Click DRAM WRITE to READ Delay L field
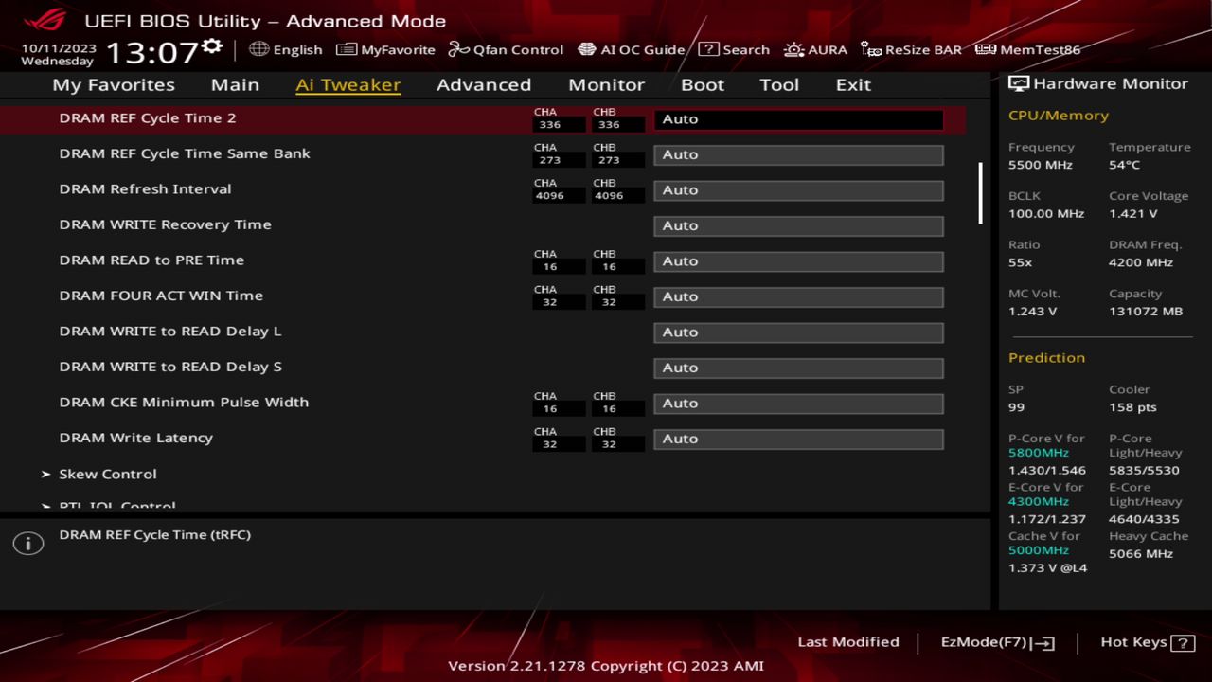 coord(798,332)
